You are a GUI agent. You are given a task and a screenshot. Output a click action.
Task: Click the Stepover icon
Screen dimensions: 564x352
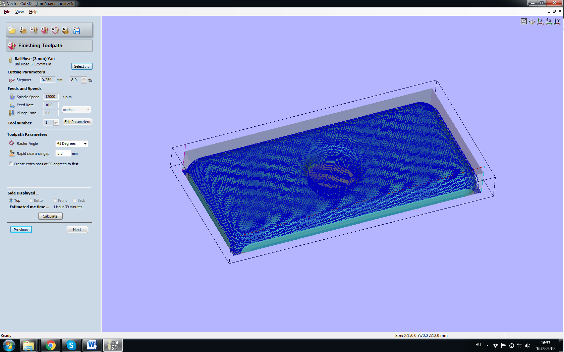click(x=12, y=80)
